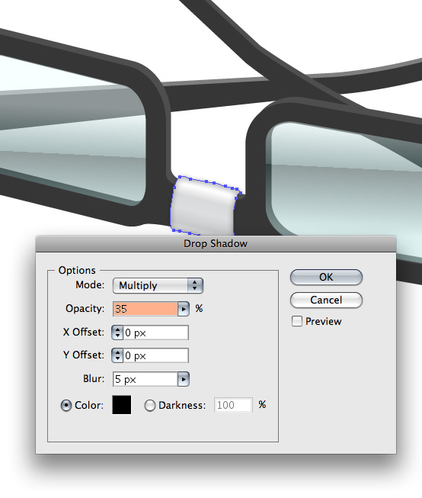Open the Mode dropdown showing Multiply
Screen dimensions: 422x498
click(x=158, y=285)
